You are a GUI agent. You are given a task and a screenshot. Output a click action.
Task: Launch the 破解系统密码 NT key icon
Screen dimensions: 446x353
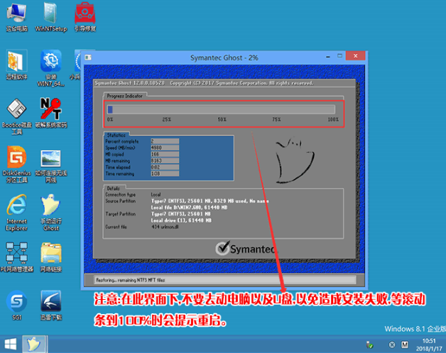point(50,111)
